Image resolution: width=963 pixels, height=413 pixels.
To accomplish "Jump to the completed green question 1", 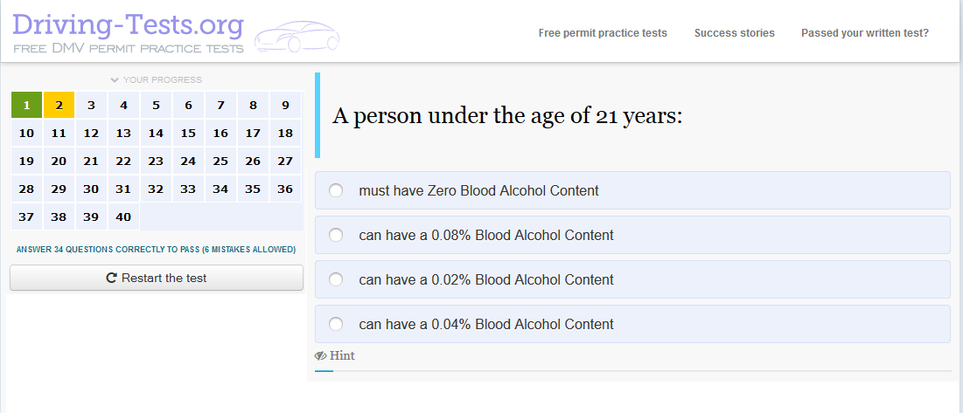I will click(26, 106).
